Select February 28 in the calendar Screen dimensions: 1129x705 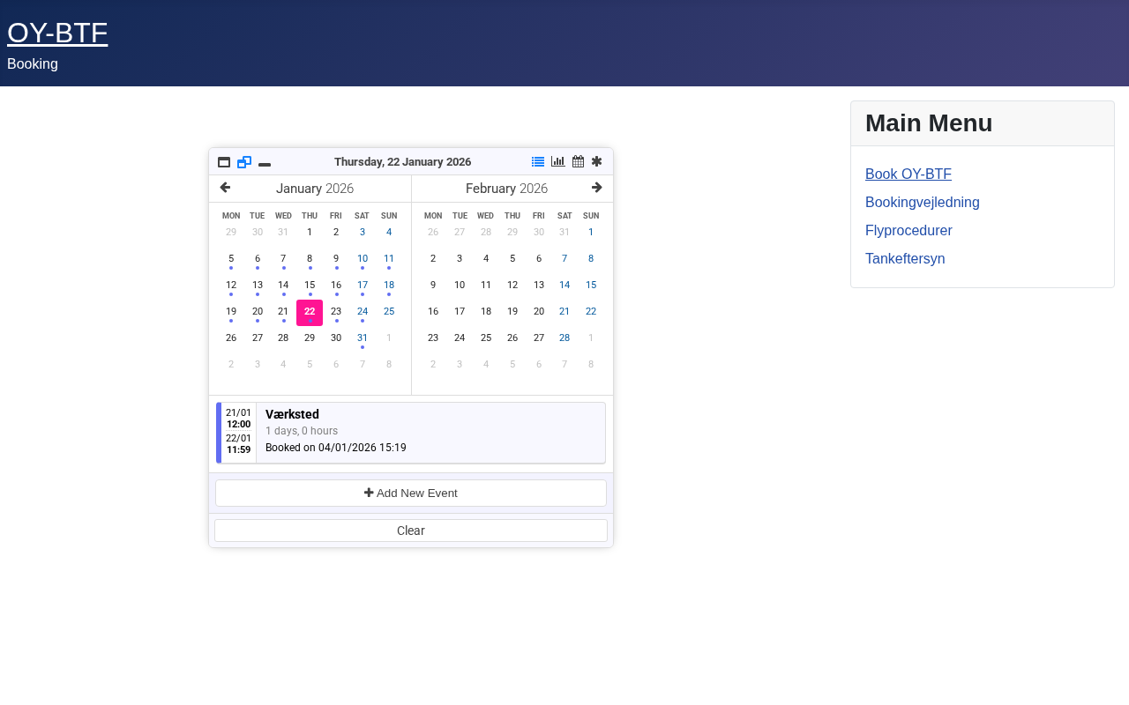tap(564, 338)
